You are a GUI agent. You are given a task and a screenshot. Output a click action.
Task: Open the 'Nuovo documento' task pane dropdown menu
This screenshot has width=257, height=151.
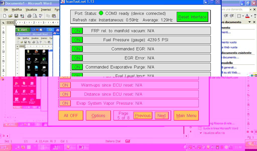(x=249, y=22)
